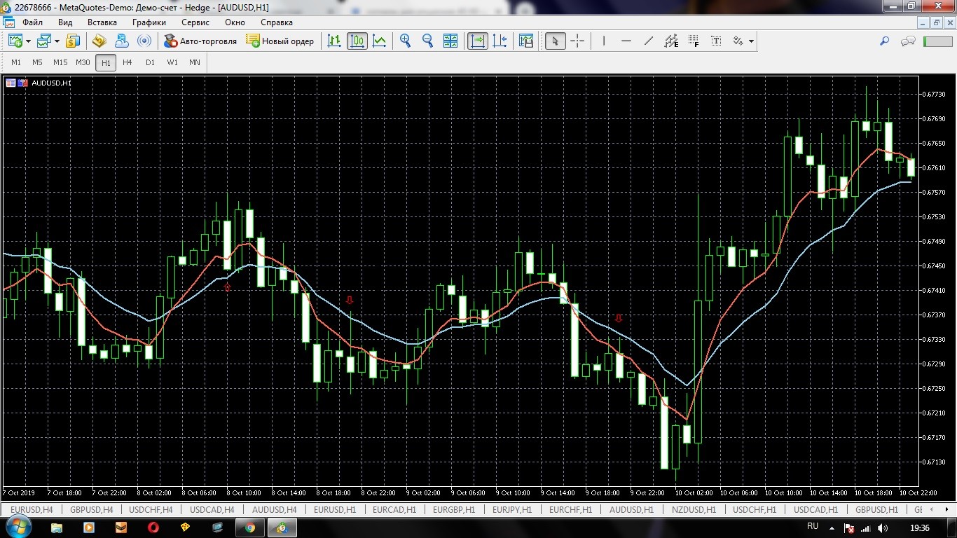Tile chart windows using the grid icon
Image resolution: width=957 pixels, height=538 pixels.
pos(450,41)
